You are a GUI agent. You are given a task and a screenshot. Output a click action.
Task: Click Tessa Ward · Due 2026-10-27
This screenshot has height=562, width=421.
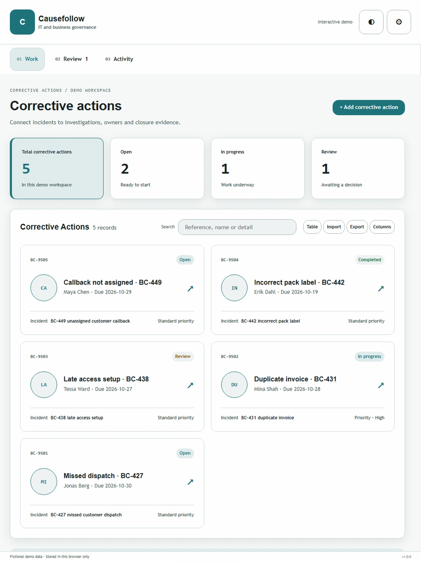click(x=98, y=389)
